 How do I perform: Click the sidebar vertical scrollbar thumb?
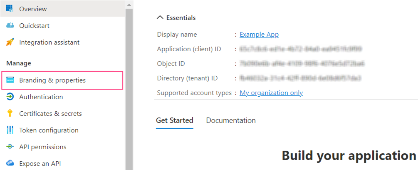pyautogui.click(x=129, y=89)
